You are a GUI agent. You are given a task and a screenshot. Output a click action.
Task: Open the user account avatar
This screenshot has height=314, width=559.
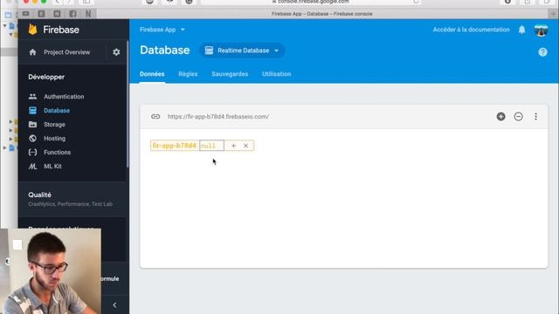tap(541, 31)
